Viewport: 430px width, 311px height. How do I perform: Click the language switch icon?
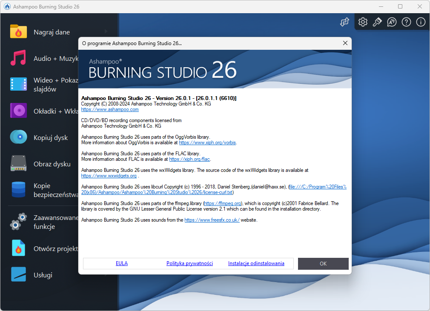coord(392,22)
